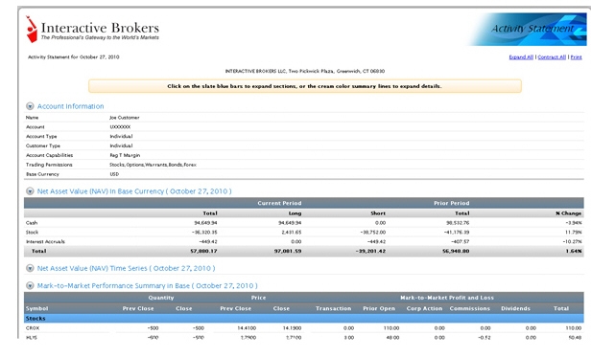Click the Trading Permissions value Stocks,Options,Warrants,Bonds,Forex
This screenshot has width=591, height=357.
(x=153, y=165)
